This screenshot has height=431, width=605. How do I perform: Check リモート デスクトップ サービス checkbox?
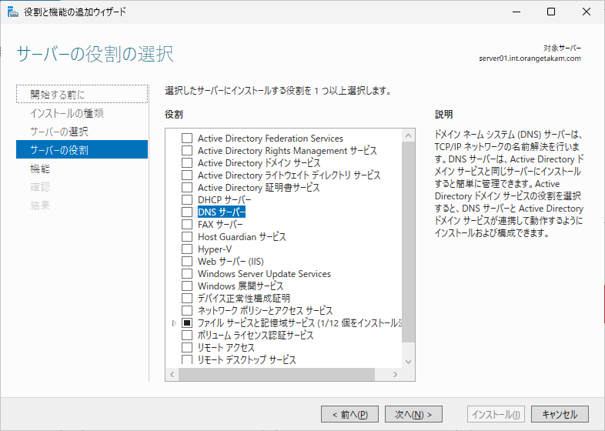point(187,359)
